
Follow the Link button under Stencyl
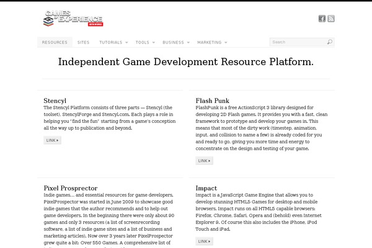click(53, 140)
